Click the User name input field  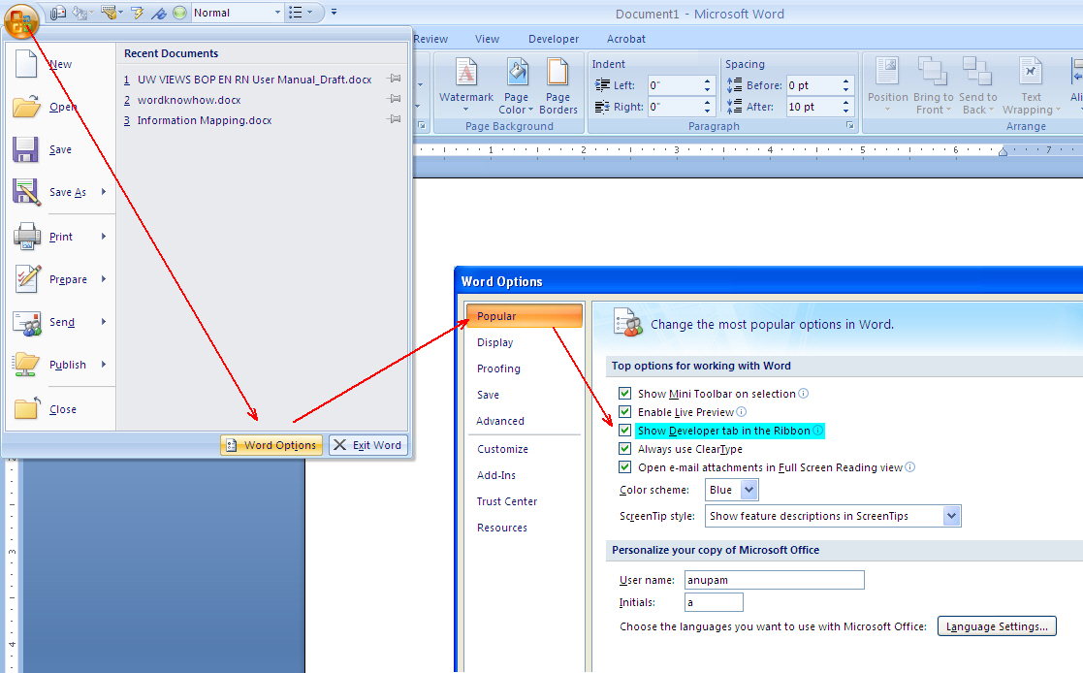775,580
